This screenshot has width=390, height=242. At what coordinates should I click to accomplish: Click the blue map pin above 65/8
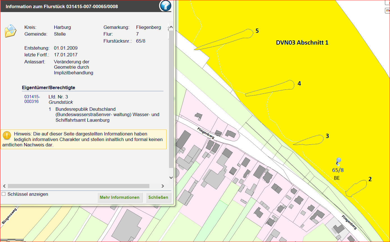pyautogui.click(x=338, y=162)
